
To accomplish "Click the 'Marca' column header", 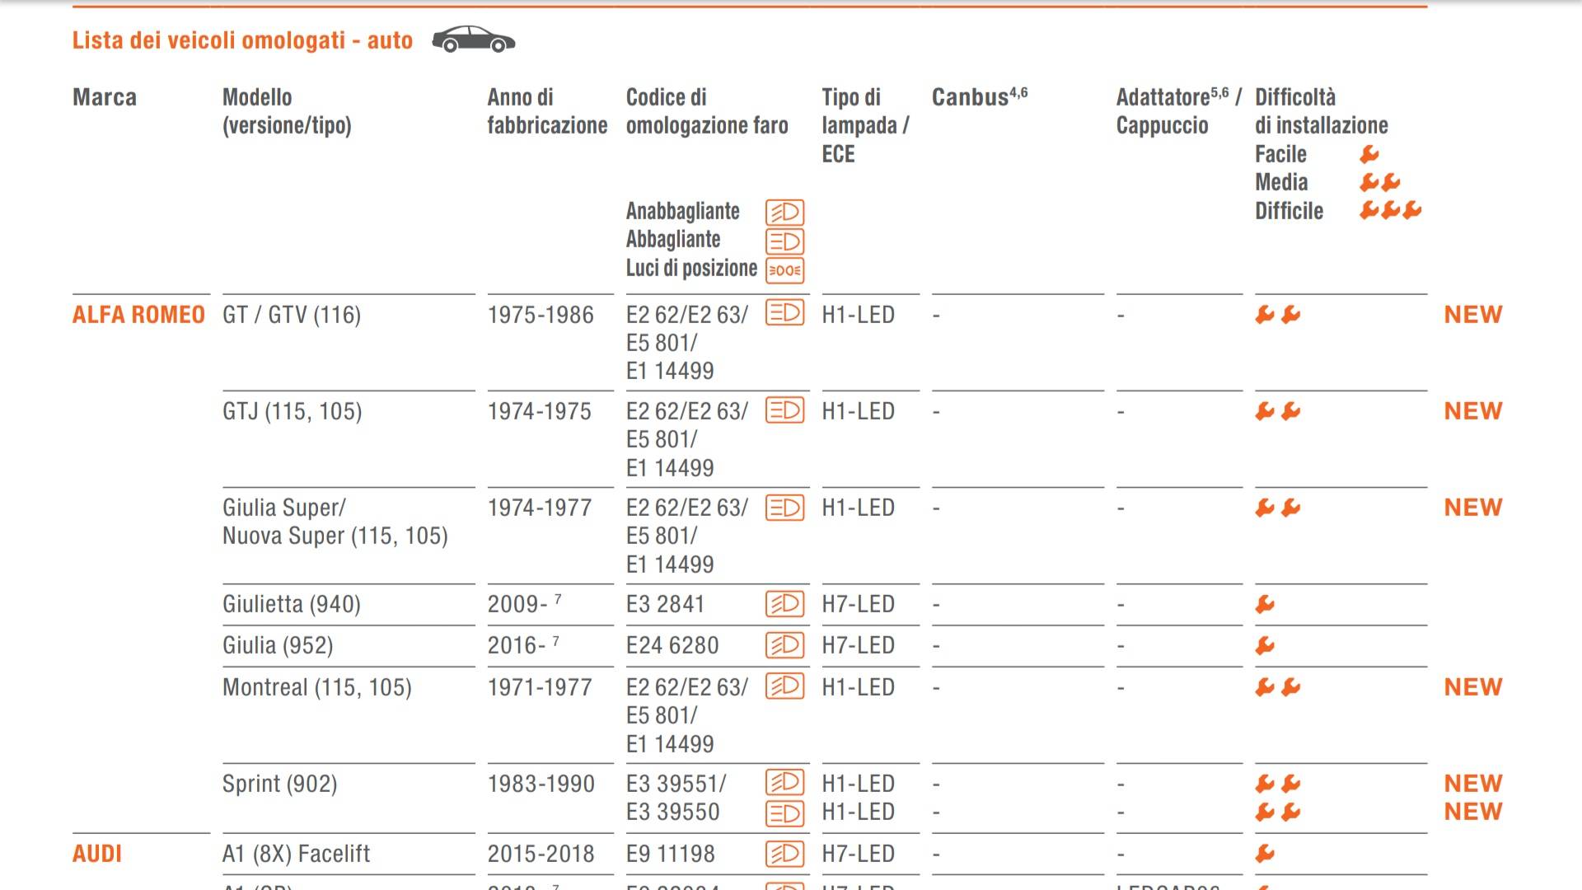I will point(105,97).
